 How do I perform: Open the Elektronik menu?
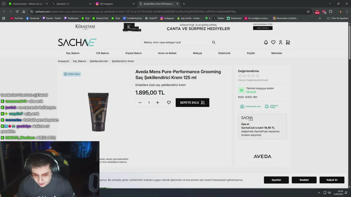coord(224,53)
